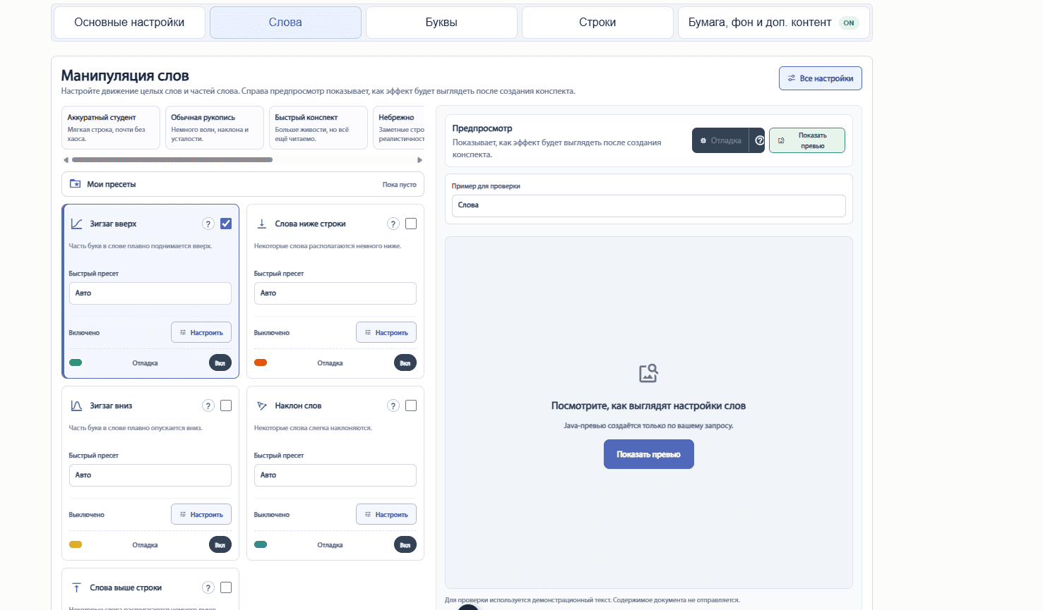Open Быстрый пресет dropdown for Слова ниже строки
This screenshot has width=1043, height=610.
tap(335, 293)
